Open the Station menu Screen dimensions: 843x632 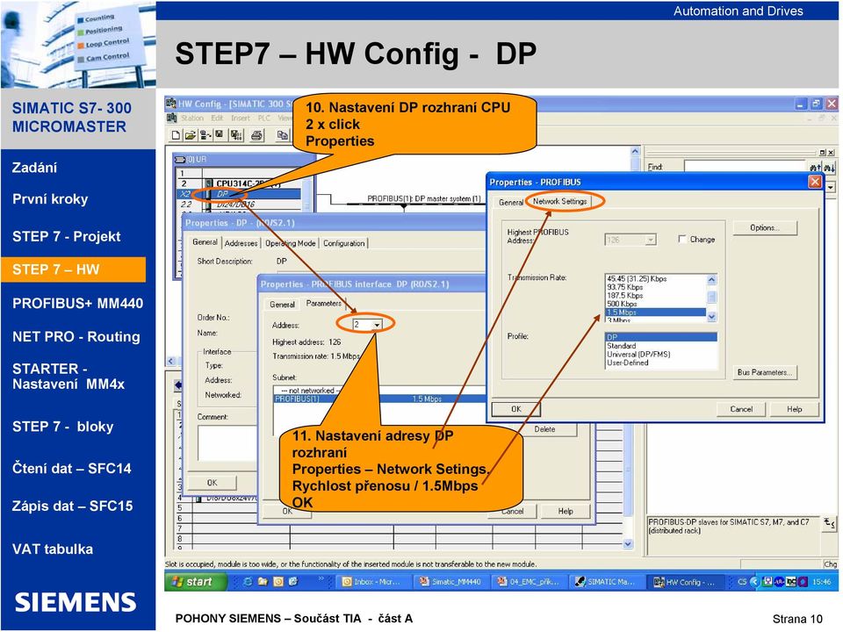[192, 118]
